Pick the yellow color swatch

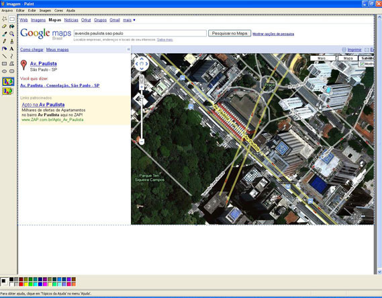[26, 284]
